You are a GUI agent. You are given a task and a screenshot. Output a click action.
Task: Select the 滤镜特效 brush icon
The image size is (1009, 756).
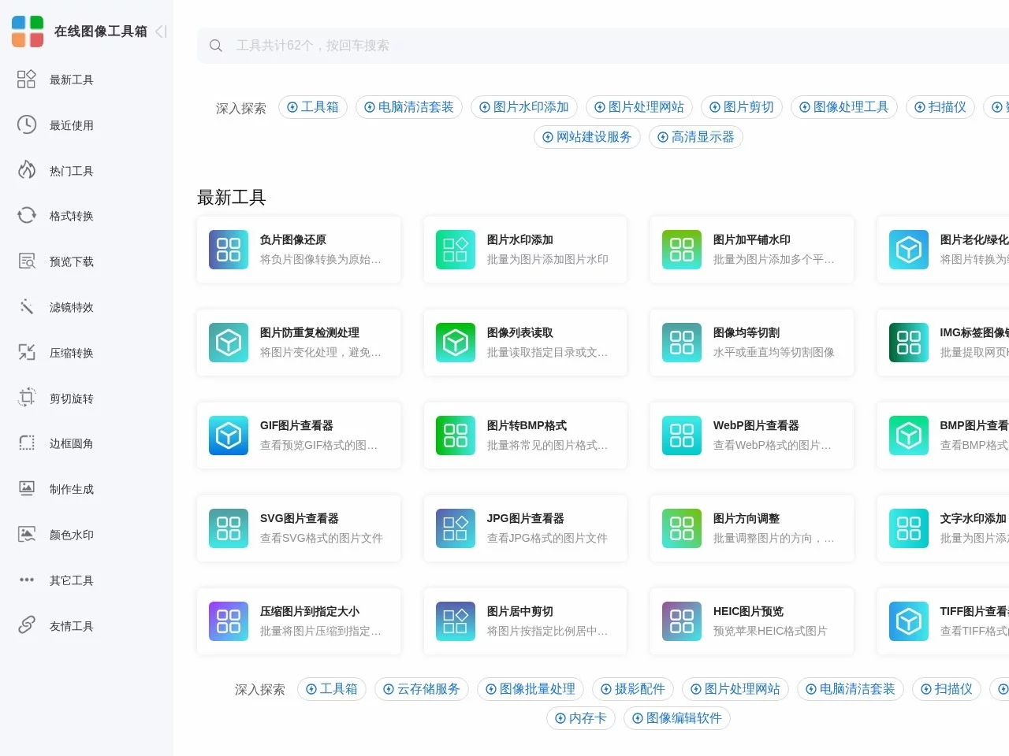coord(26,306)
